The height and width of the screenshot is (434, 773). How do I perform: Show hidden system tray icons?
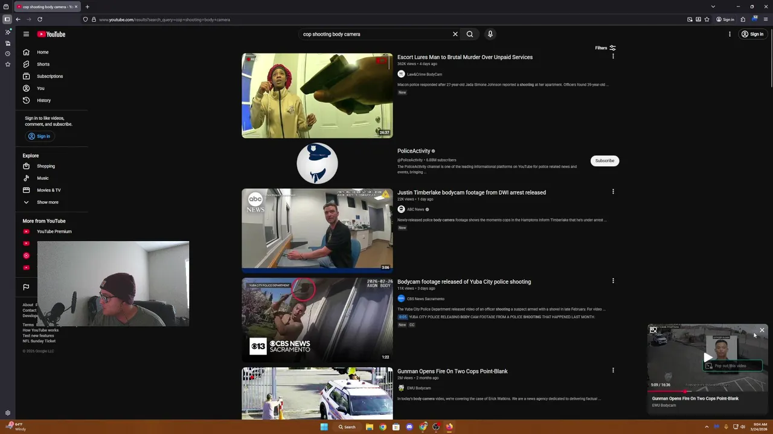[707, 427]
